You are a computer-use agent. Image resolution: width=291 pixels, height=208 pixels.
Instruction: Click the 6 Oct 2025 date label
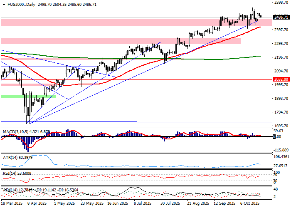tap(250, 203)
